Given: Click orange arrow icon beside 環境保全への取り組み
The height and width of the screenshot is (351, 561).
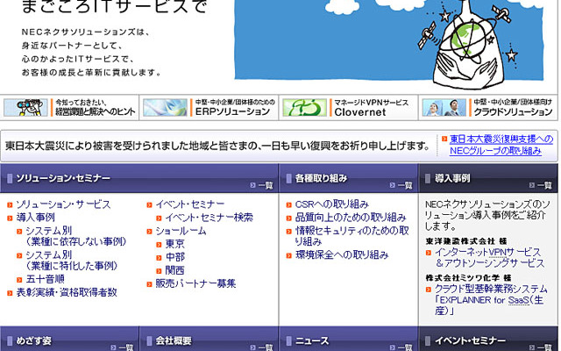Looking at the screenshot, I should 289,255.
